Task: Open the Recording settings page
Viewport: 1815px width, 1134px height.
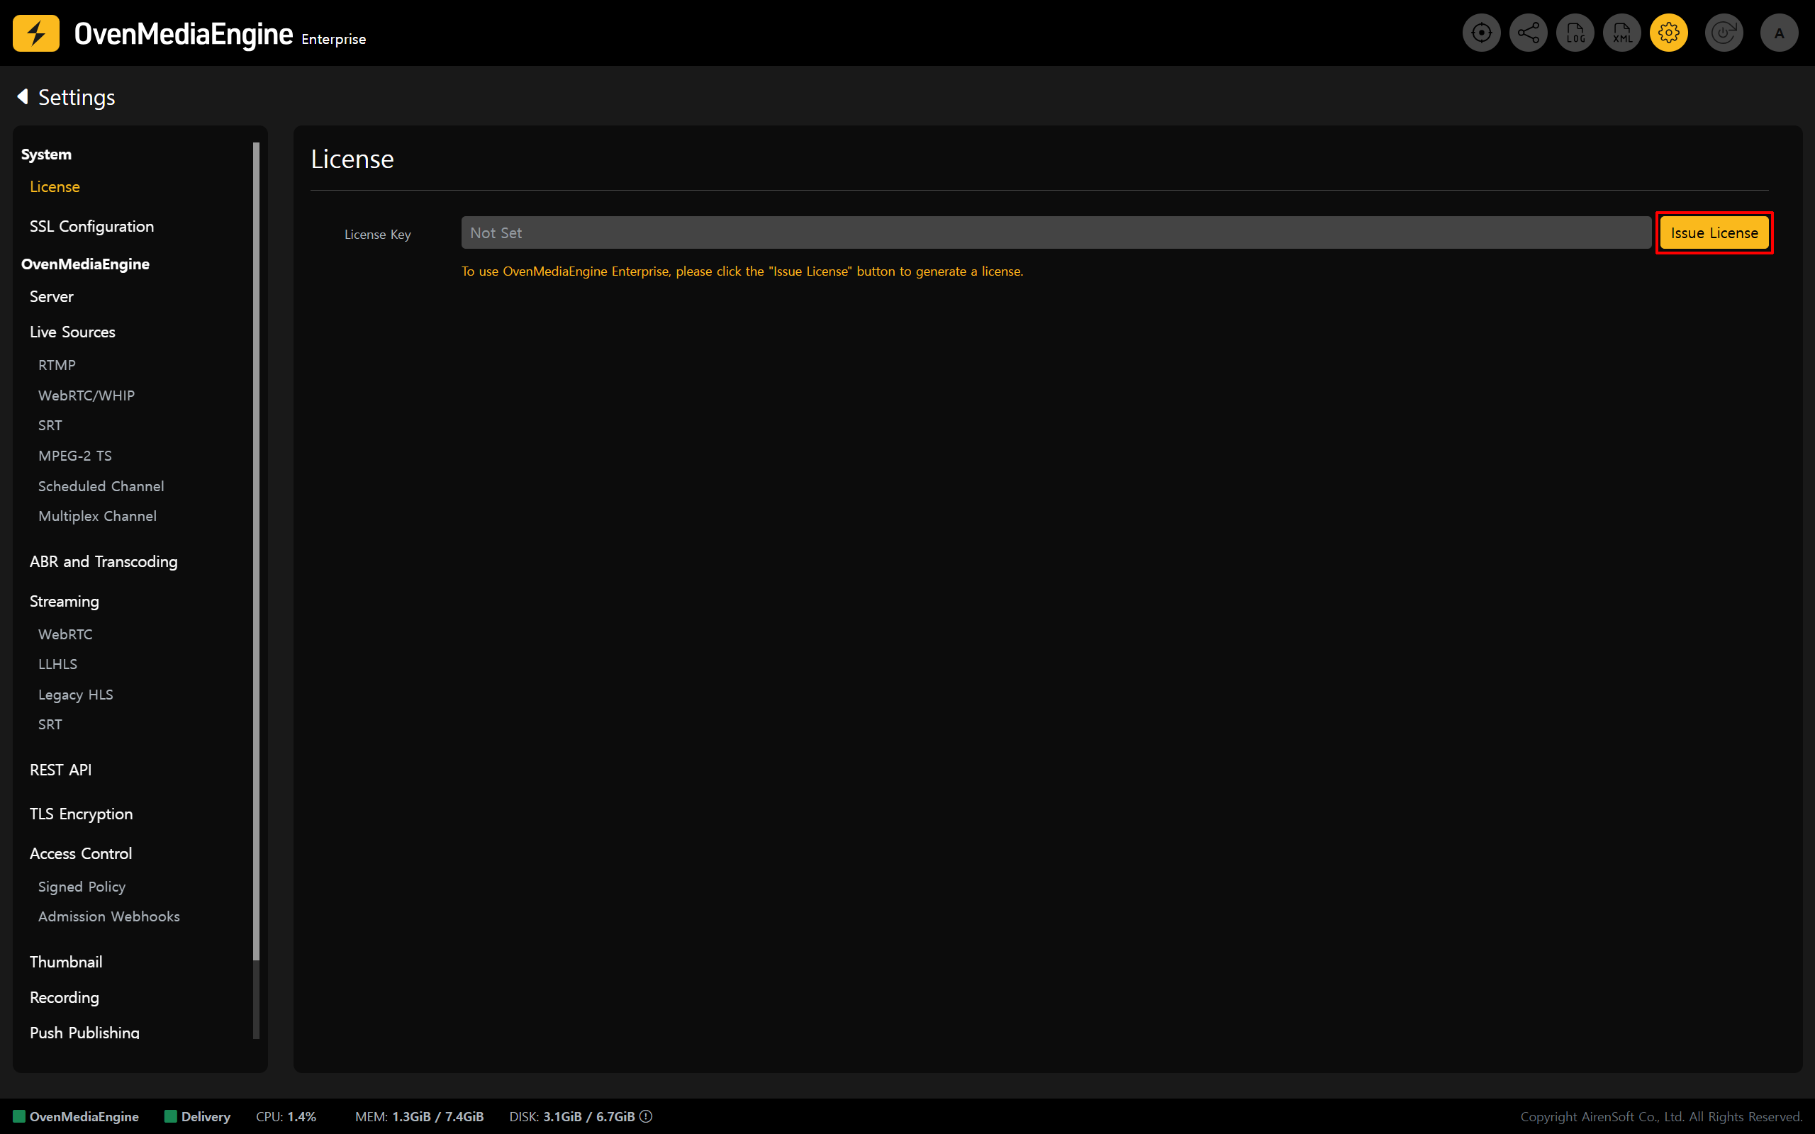Action: (x=65, y=997)
